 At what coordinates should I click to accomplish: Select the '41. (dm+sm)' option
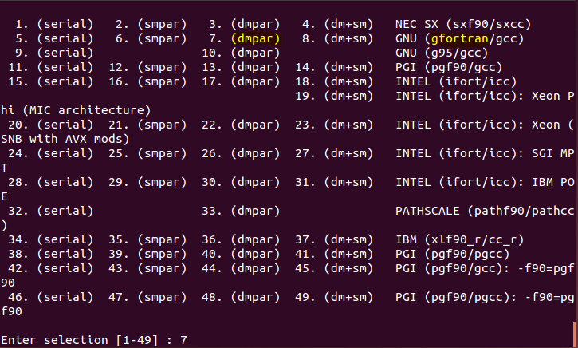[334, 255]
